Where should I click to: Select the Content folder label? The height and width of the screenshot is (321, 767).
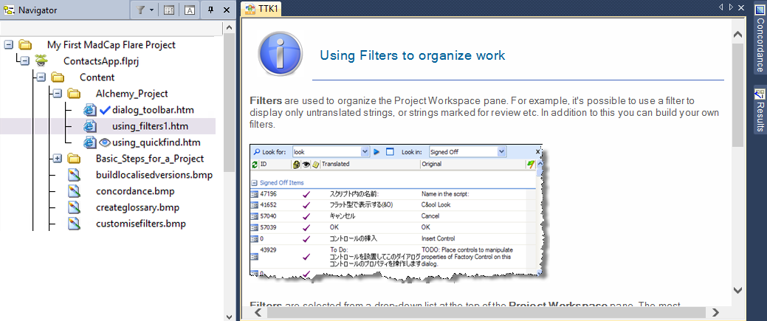[97, 77]
